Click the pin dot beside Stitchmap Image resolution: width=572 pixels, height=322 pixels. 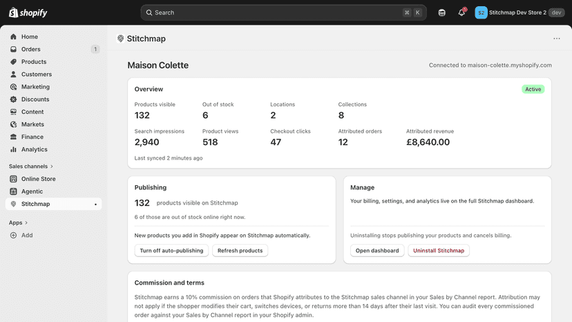click(95, 204)
